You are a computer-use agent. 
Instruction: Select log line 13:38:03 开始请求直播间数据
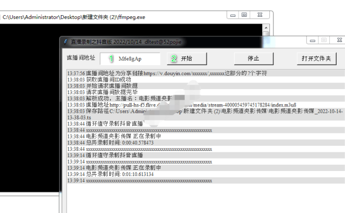[206, 86]
